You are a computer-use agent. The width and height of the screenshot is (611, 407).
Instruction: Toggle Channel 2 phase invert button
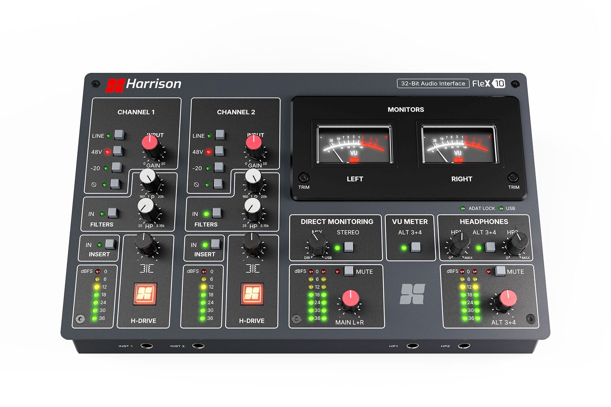(x=218, y=184)
